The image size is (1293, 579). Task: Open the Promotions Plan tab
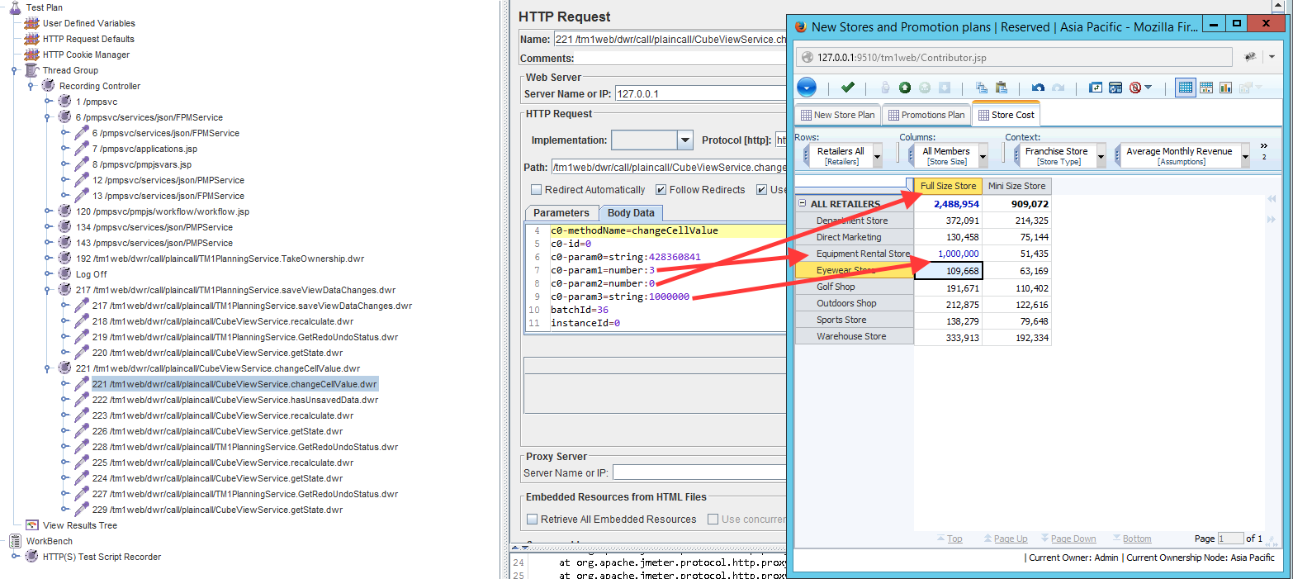pos(926,115)
